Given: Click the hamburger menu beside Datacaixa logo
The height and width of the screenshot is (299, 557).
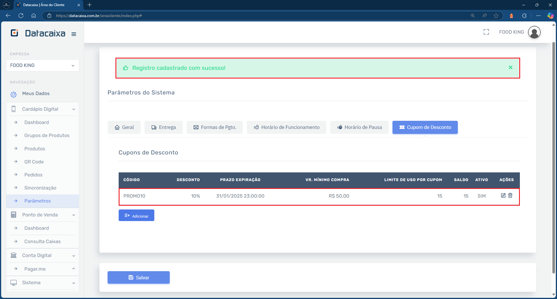Looking at the screenshot, I should click(x=74, y=34).
